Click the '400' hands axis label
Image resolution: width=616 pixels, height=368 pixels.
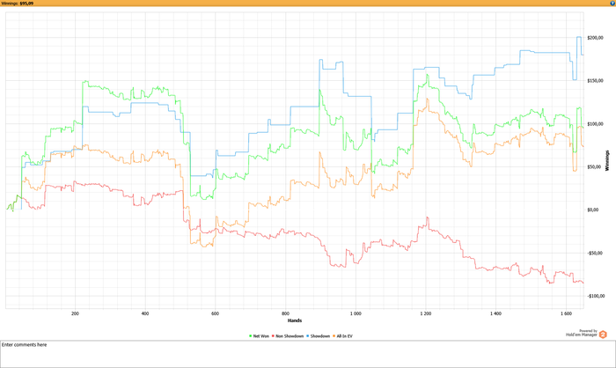tap(145, 313)
